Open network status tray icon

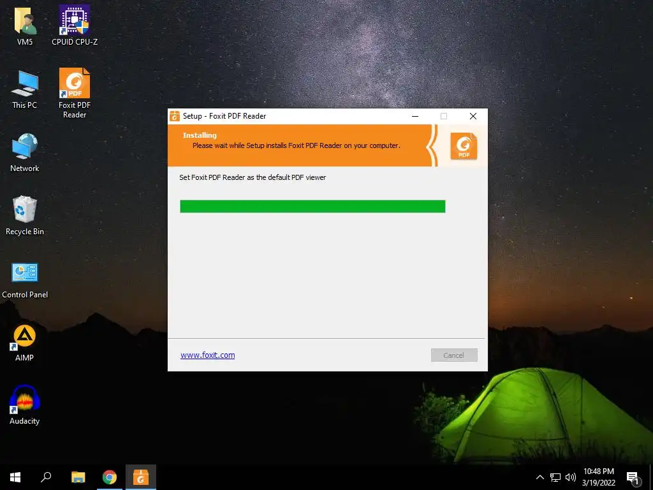coord(555,477)
